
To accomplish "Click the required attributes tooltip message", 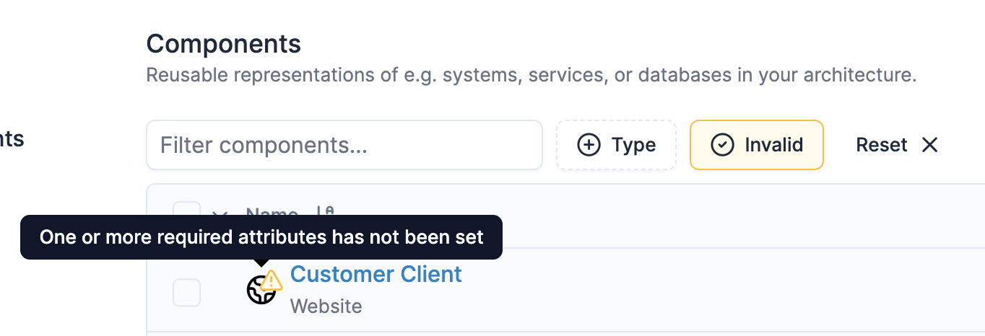I will tap(261, 237).
